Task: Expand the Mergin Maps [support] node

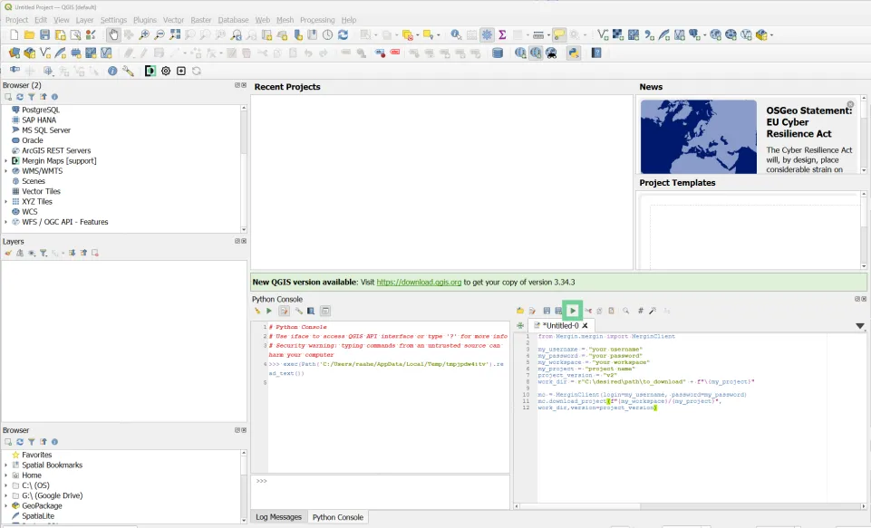Action: click(x=6, y=161)
